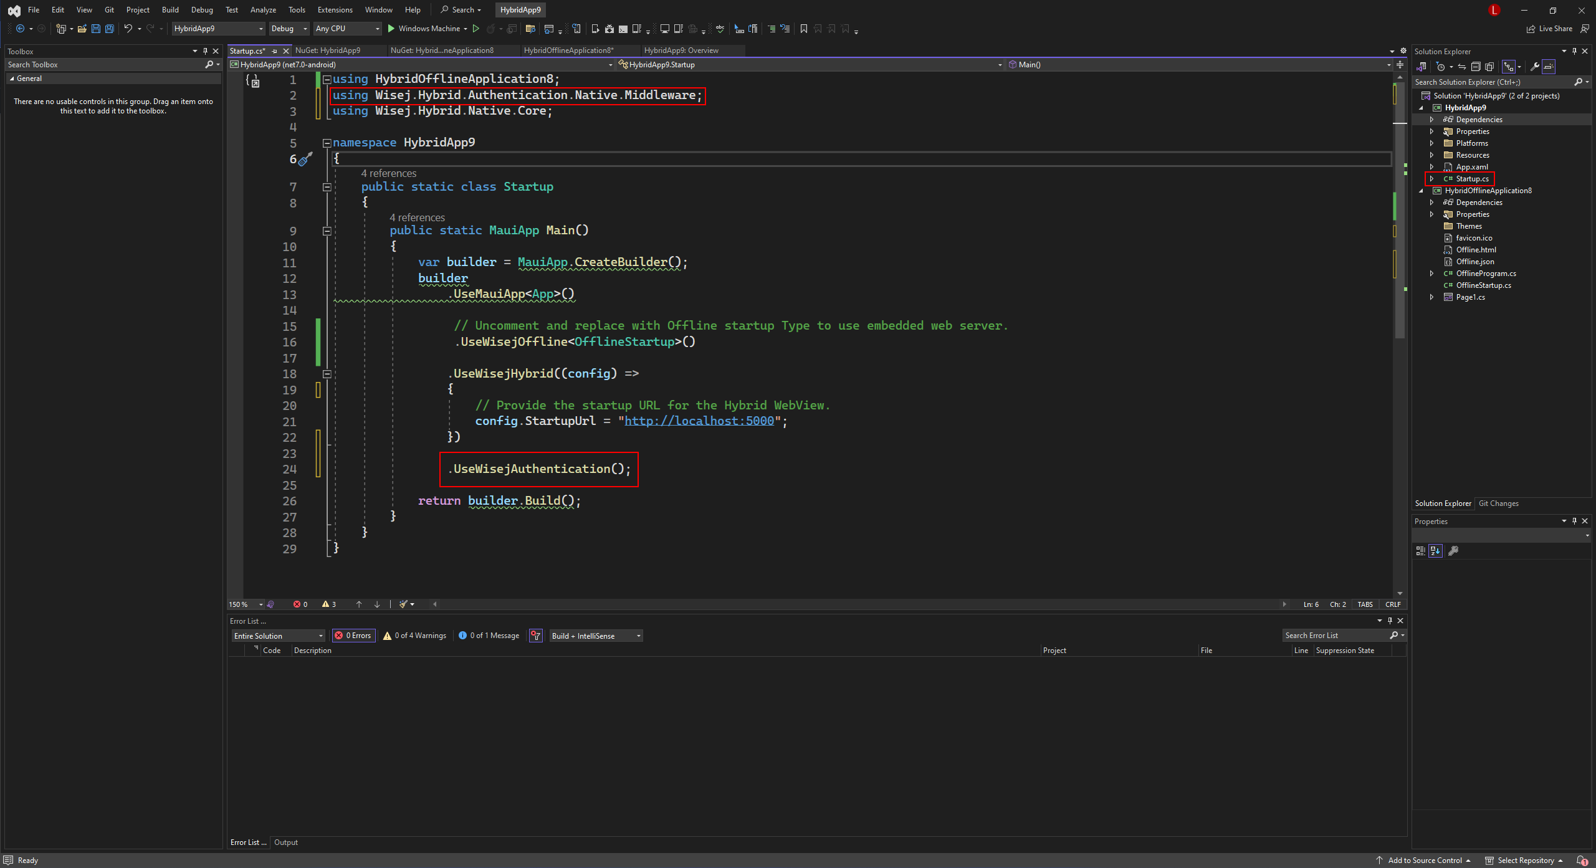Click the Live Share icon
The height and width of the screenshot is (868, 1596).
(1549, 29)
